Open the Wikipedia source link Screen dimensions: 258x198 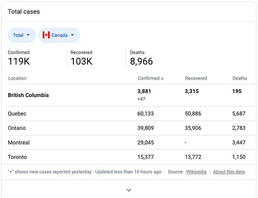pyautogui.click(x=196, y=172)
